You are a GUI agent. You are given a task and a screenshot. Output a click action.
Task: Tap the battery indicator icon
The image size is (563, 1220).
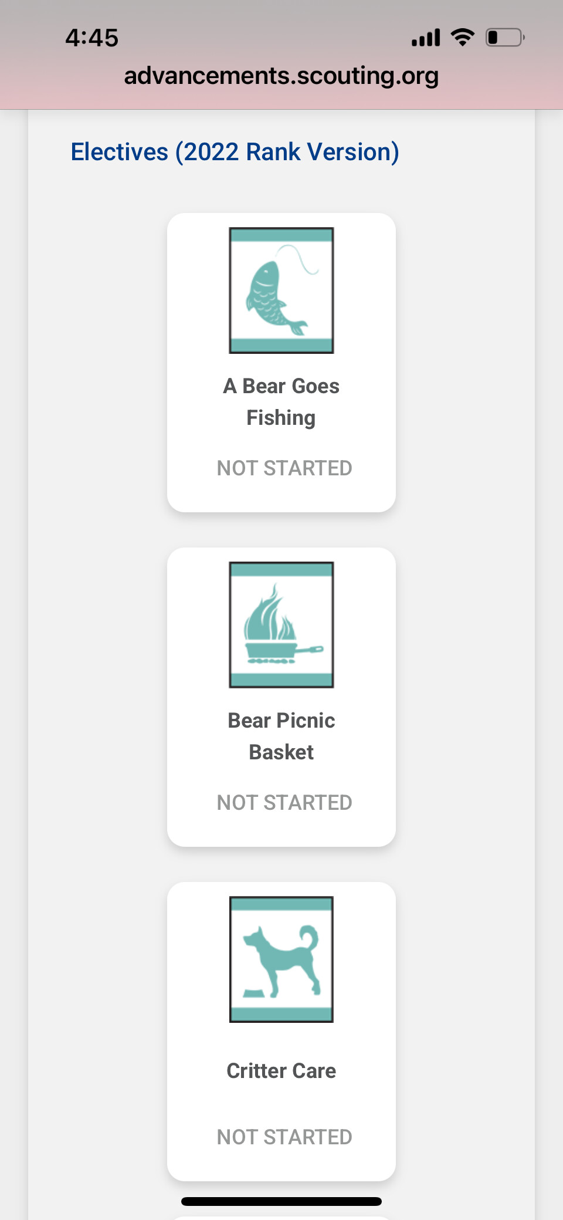point(504,38)
